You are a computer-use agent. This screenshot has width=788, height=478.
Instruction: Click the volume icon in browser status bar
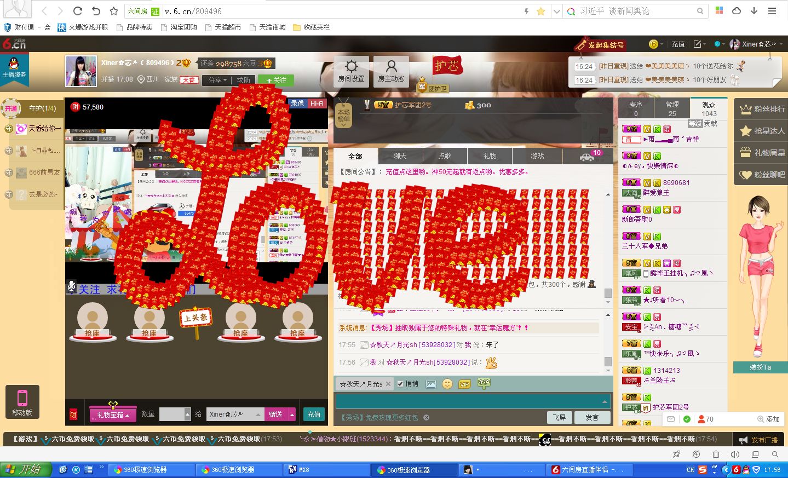[x=735, y=454]
